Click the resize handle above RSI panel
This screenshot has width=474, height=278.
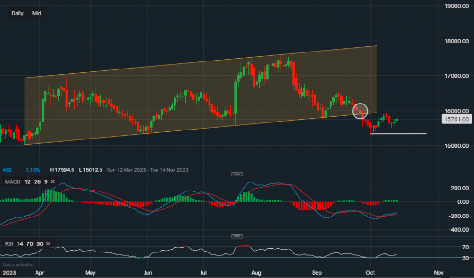237,236
